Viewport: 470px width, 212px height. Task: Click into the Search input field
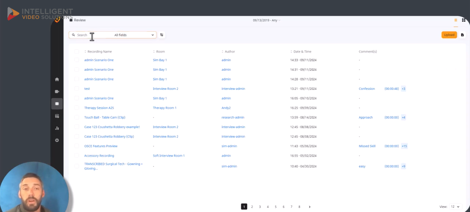pyautogui.click(x=94, y=35)
